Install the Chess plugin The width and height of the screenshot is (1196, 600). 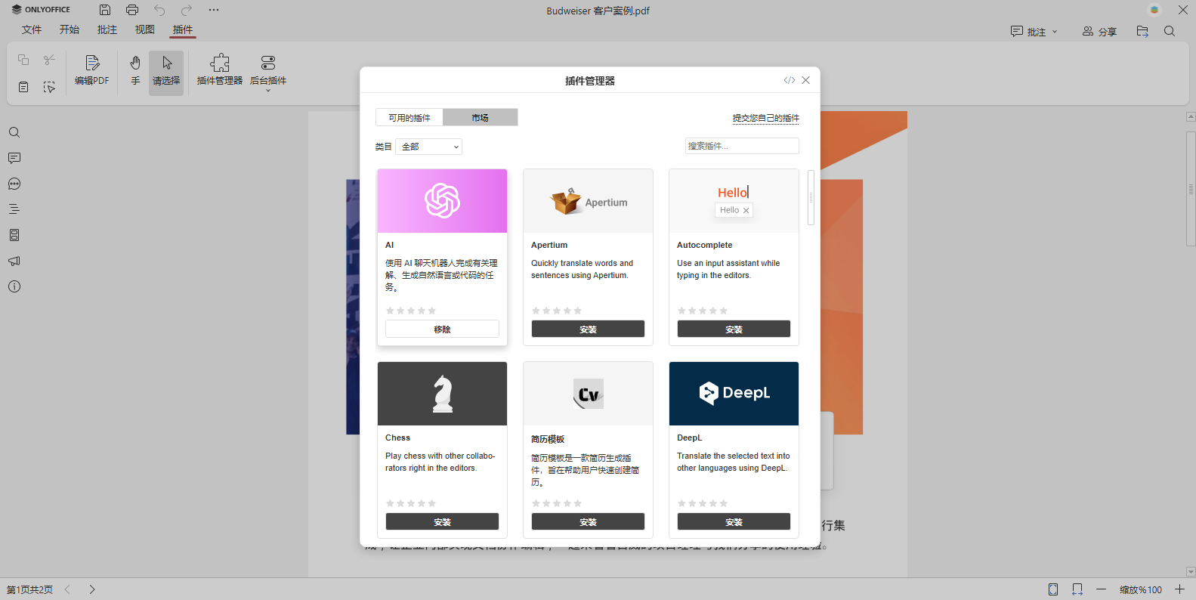[x=442, y=521]
